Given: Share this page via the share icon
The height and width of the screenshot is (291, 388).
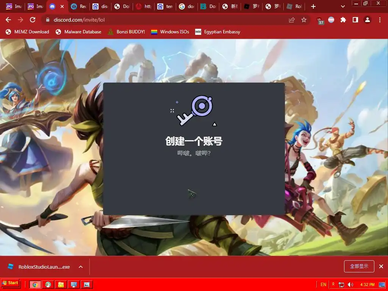Looking at the screenshot, I should click(x=292, y=20).
